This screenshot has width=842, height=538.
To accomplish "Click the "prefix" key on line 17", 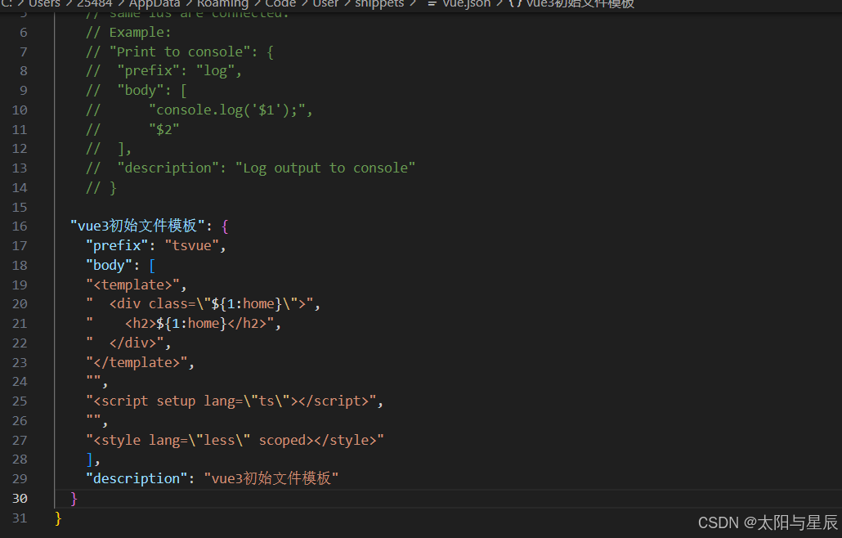I will tap(117, 245).
